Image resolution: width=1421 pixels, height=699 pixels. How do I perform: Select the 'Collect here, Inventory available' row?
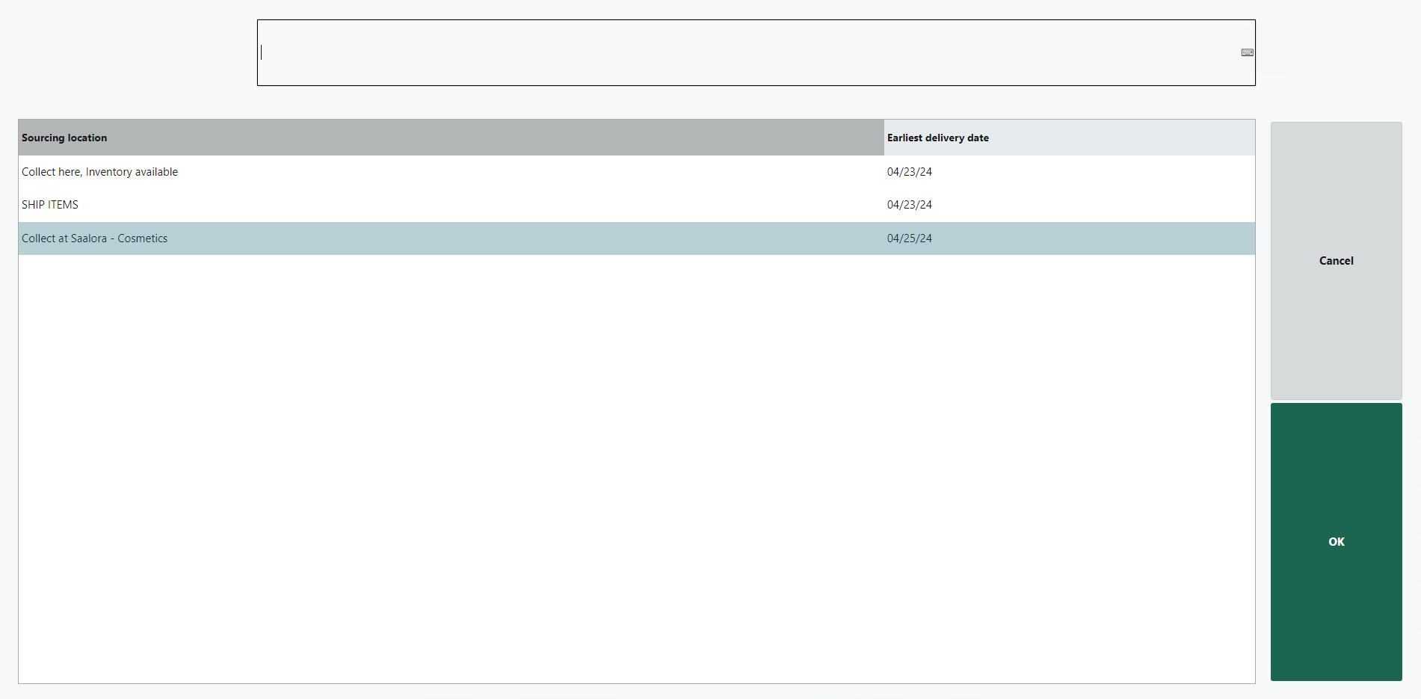coord(637,172)
